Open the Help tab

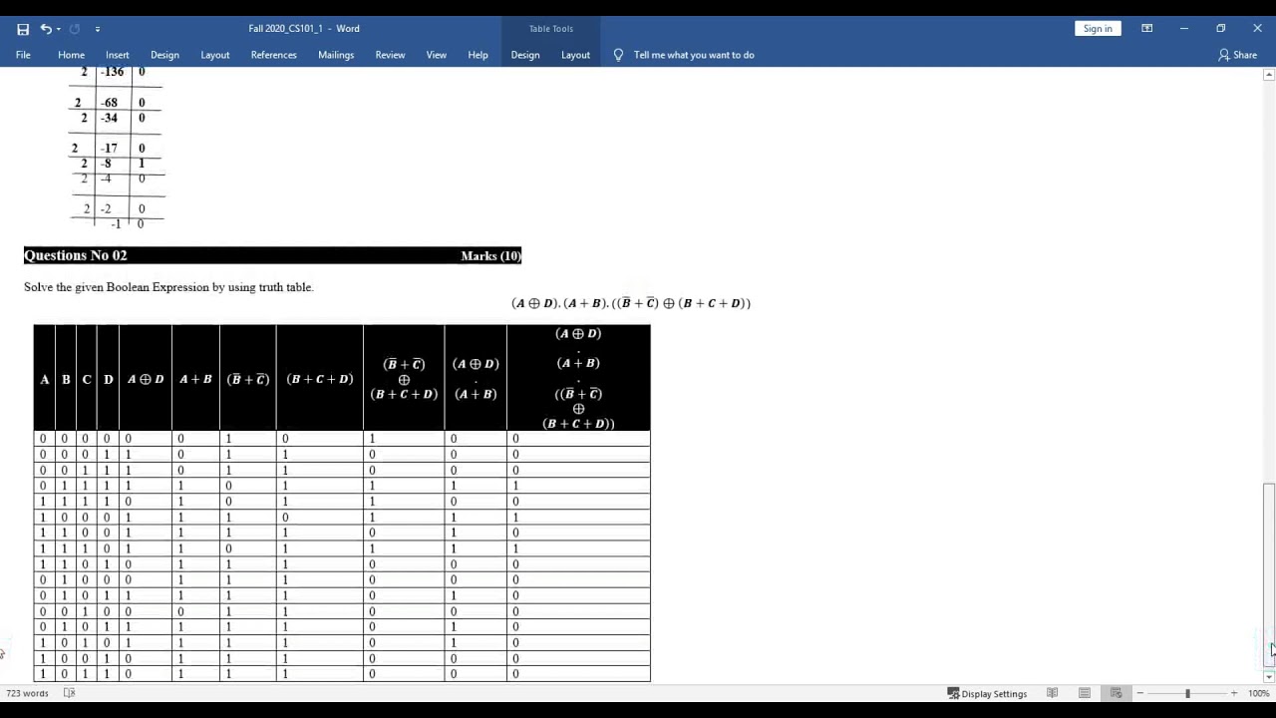pos(478,55)
